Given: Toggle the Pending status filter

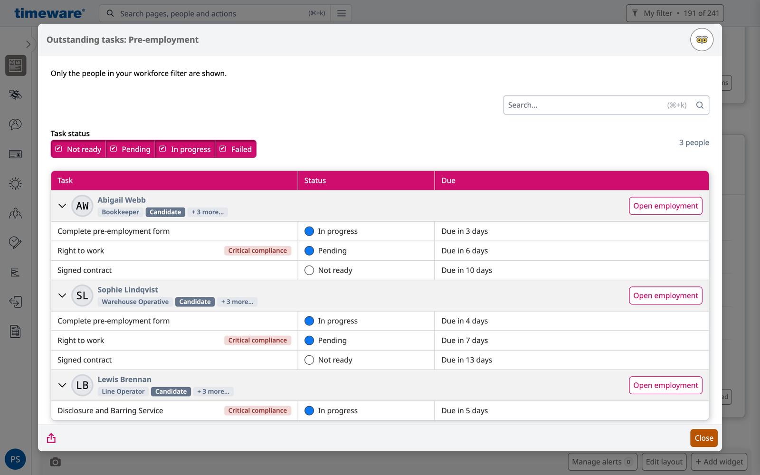Looking at the screenshot, I should [x=131, y=149].
